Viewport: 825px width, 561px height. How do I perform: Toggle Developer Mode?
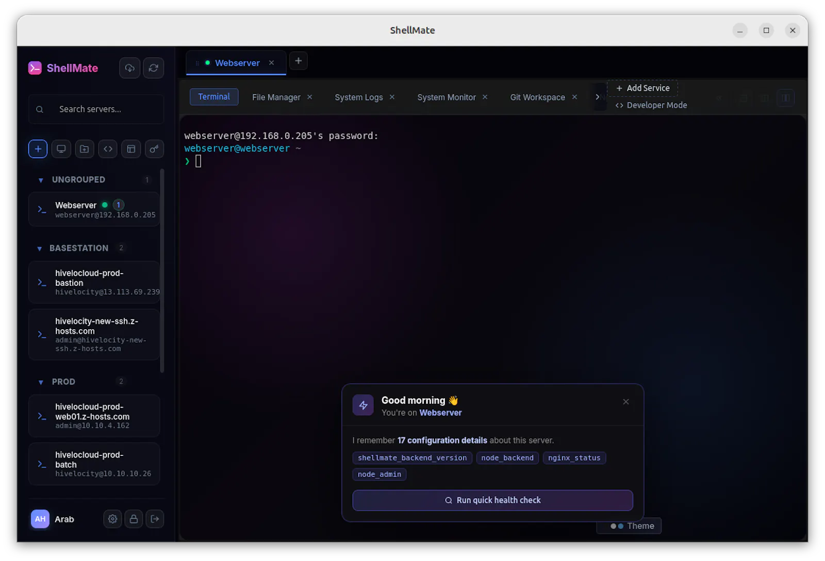[x=651, y=105]
